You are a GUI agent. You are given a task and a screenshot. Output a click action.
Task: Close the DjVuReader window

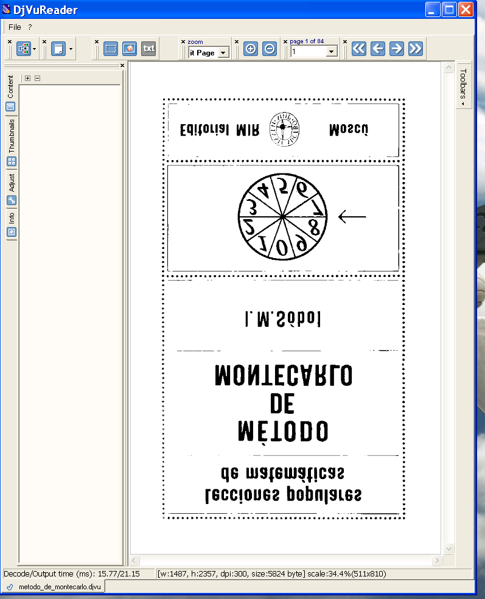pyautogui.click(x=466, y=10)
